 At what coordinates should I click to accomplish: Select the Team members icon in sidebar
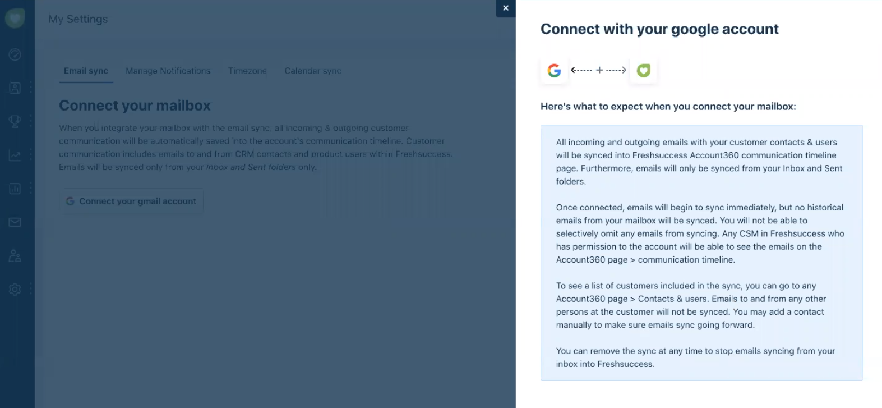pos(15,256)
